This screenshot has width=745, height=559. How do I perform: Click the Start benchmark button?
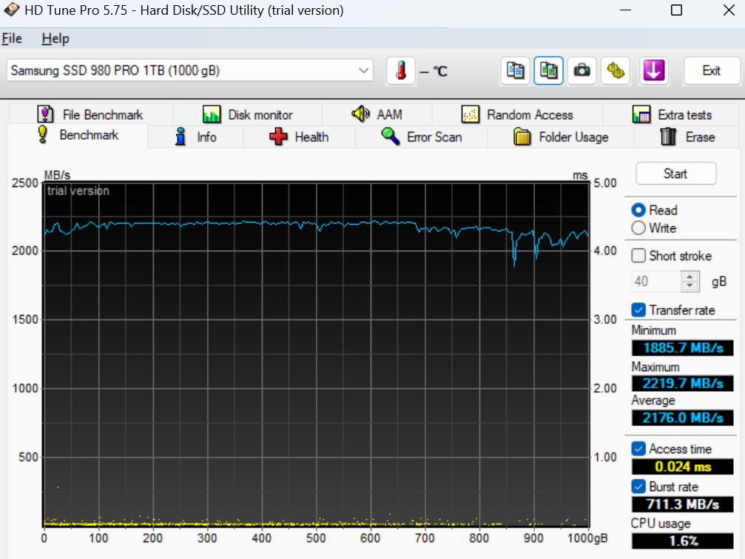[x=675, y=174]
